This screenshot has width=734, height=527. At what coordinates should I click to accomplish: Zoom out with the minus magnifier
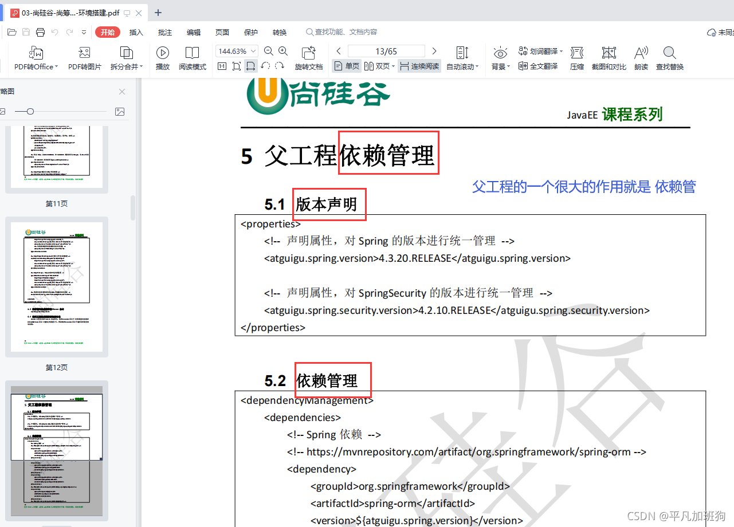(x=268, y=51)
